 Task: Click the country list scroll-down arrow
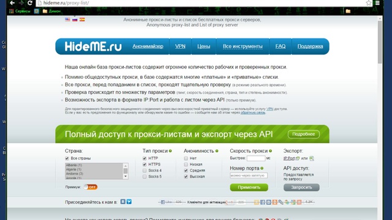[x=126, y=177]
